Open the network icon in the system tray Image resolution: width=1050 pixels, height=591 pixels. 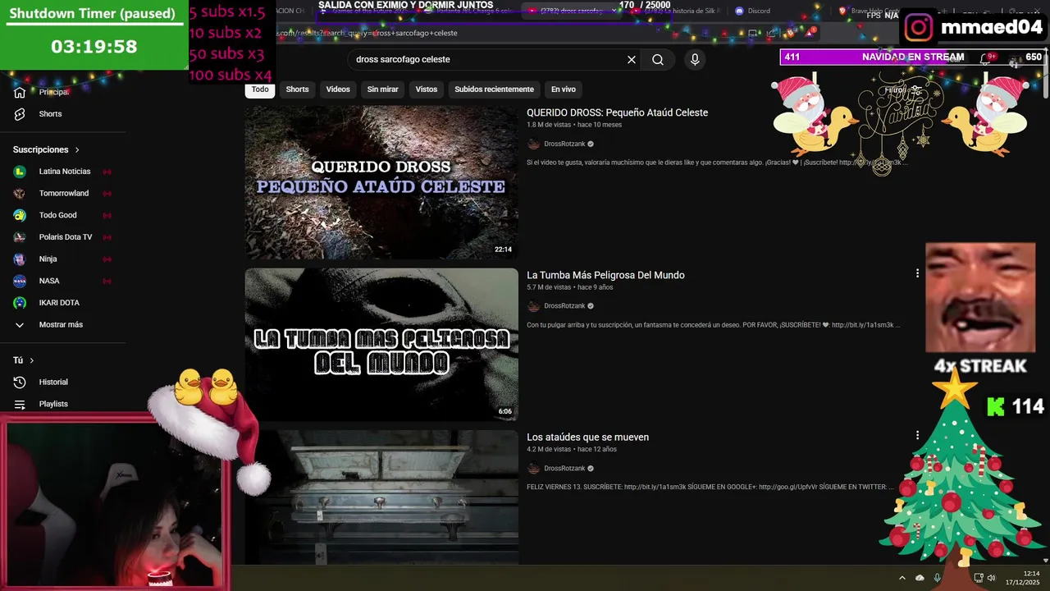[979, 578]
